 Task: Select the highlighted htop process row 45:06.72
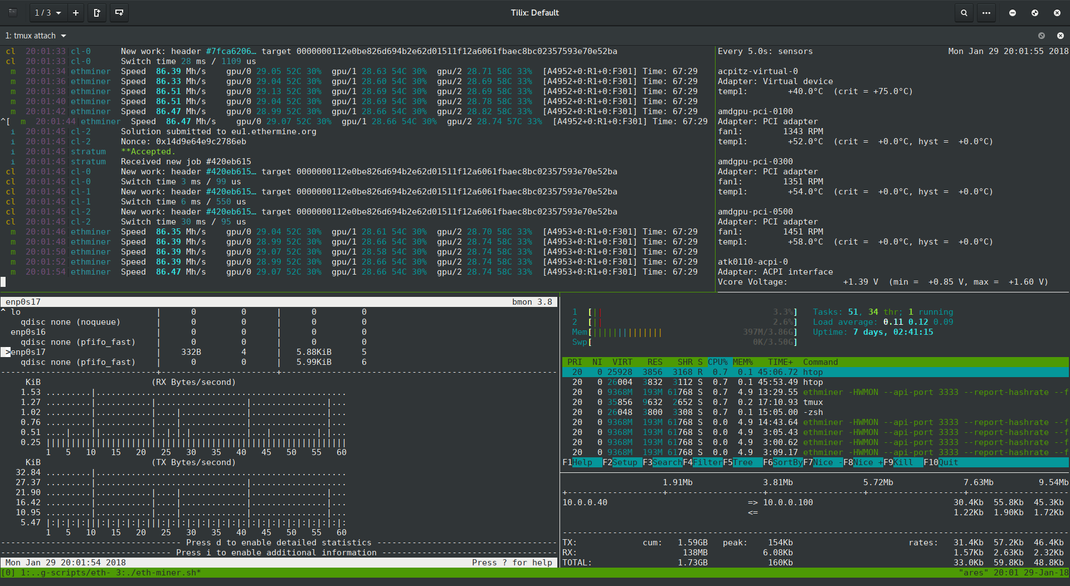tap(815, 372)
